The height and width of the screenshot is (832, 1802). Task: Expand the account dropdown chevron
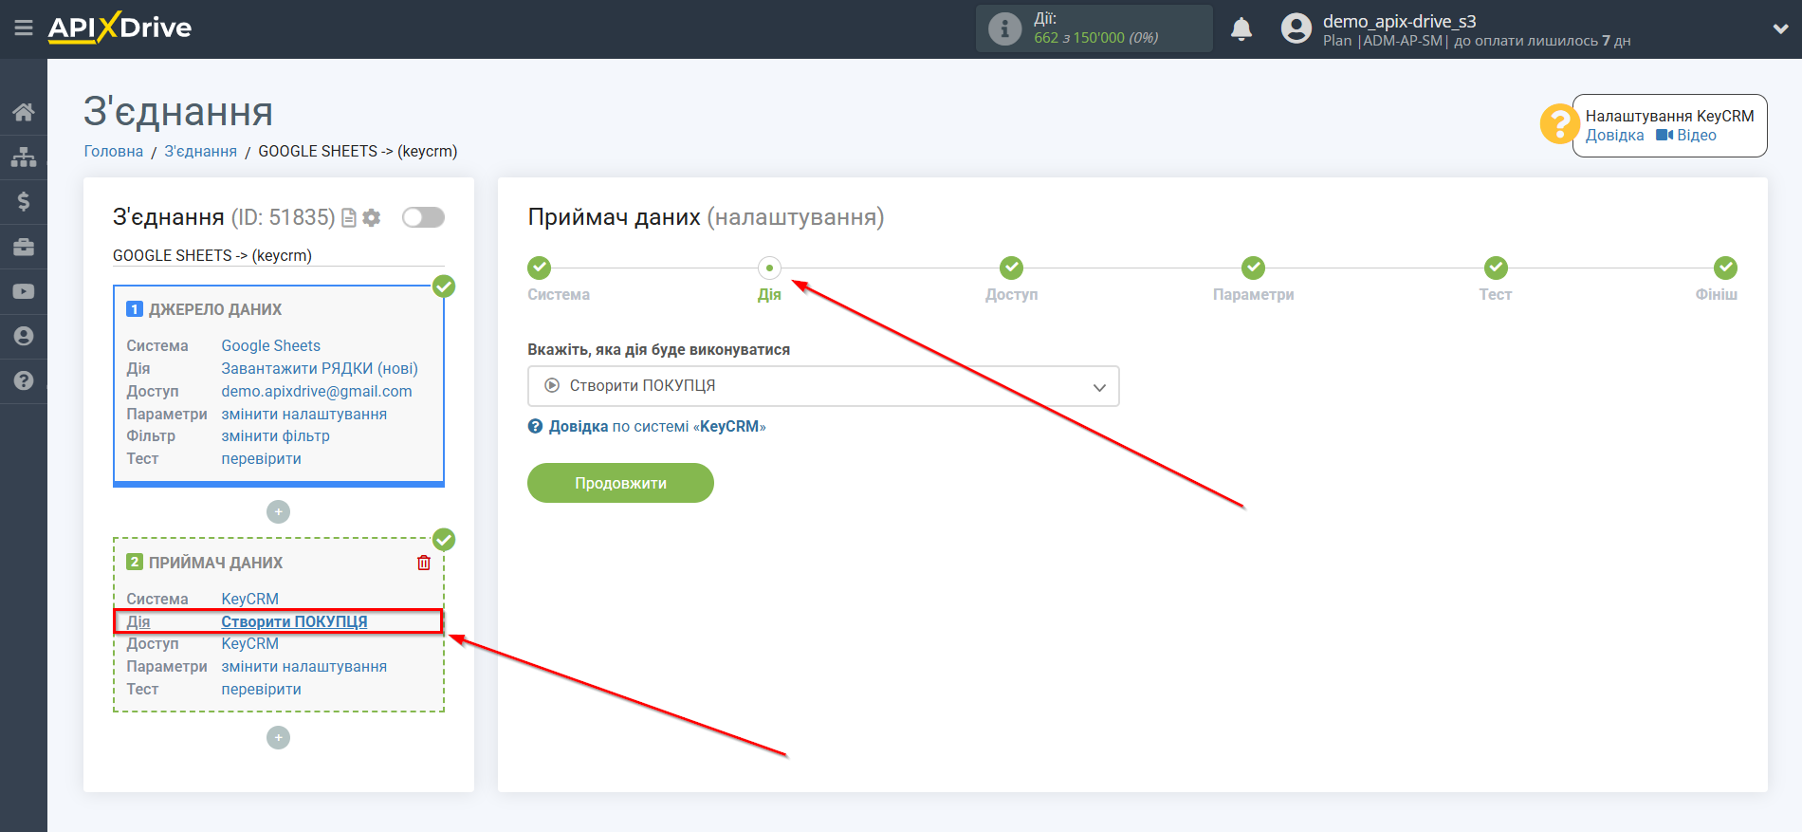coord(1780,29)
